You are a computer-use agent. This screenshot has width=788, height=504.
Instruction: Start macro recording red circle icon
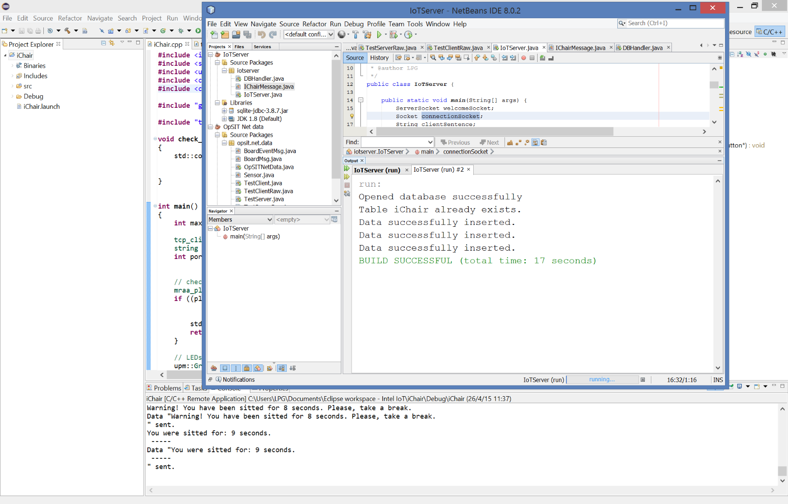coord(524,58)
